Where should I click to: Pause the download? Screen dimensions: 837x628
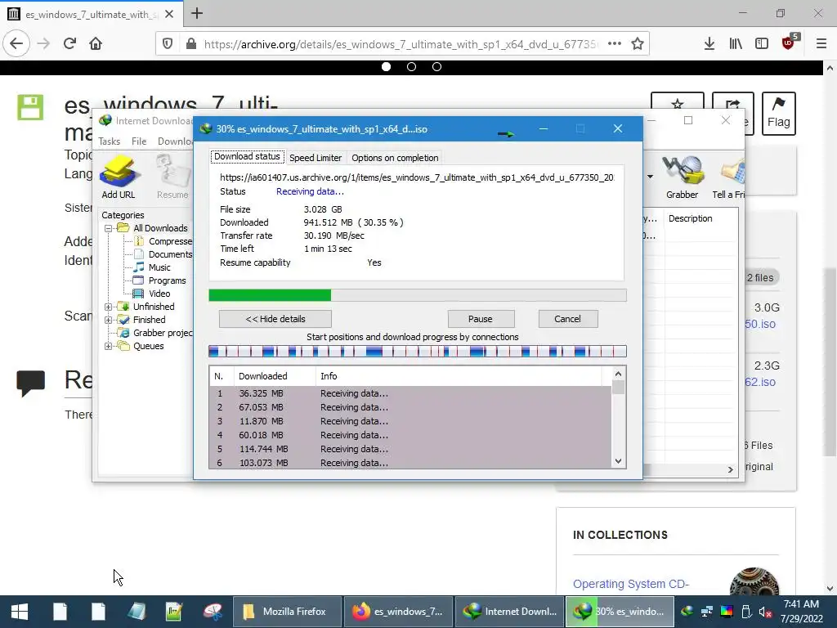(x=481, y=319)
